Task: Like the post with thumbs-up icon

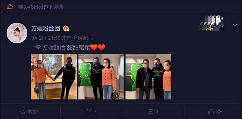Action: [x=211, y=111]
